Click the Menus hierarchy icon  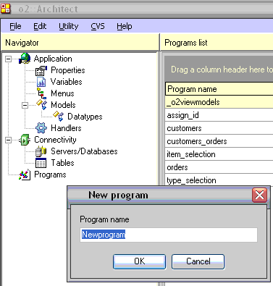(x=41, y=93)
